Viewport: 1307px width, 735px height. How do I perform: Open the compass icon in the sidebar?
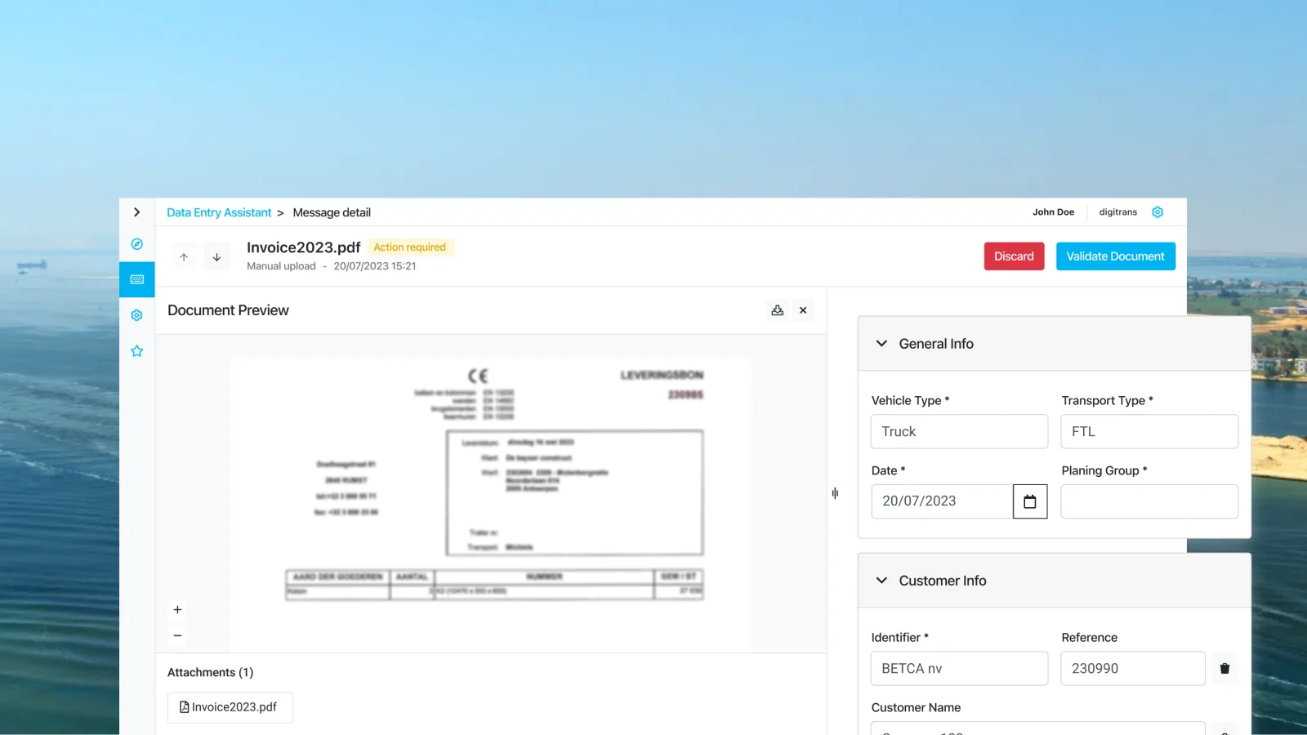coord(136,244)
